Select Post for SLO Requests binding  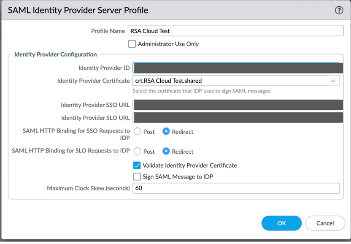click(x=137, y=152)
